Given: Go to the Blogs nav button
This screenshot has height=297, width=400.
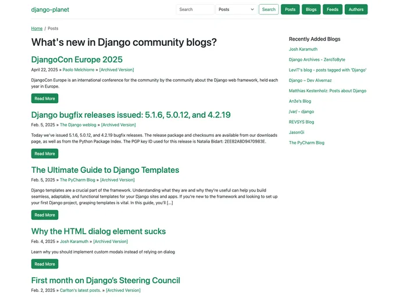Looking at the screenshot, I should pyautogui.click(x=311, y=9).
